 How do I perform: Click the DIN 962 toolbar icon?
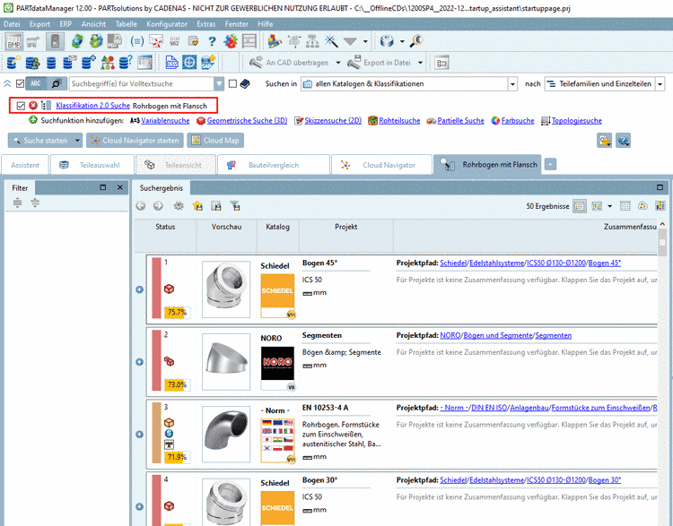point(174,41)
